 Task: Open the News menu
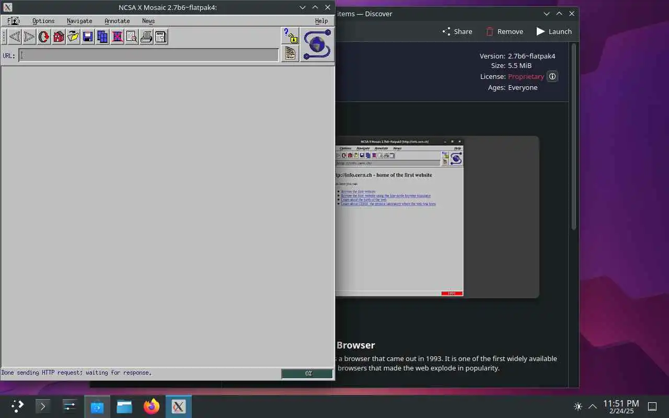[148, 21]
